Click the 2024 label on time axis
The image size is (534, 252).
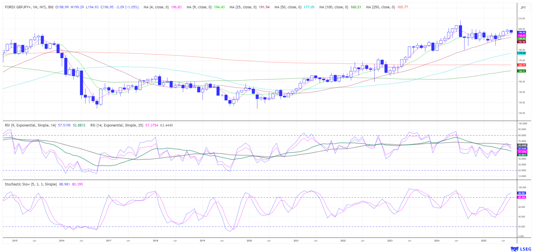(x=437, y=241)
